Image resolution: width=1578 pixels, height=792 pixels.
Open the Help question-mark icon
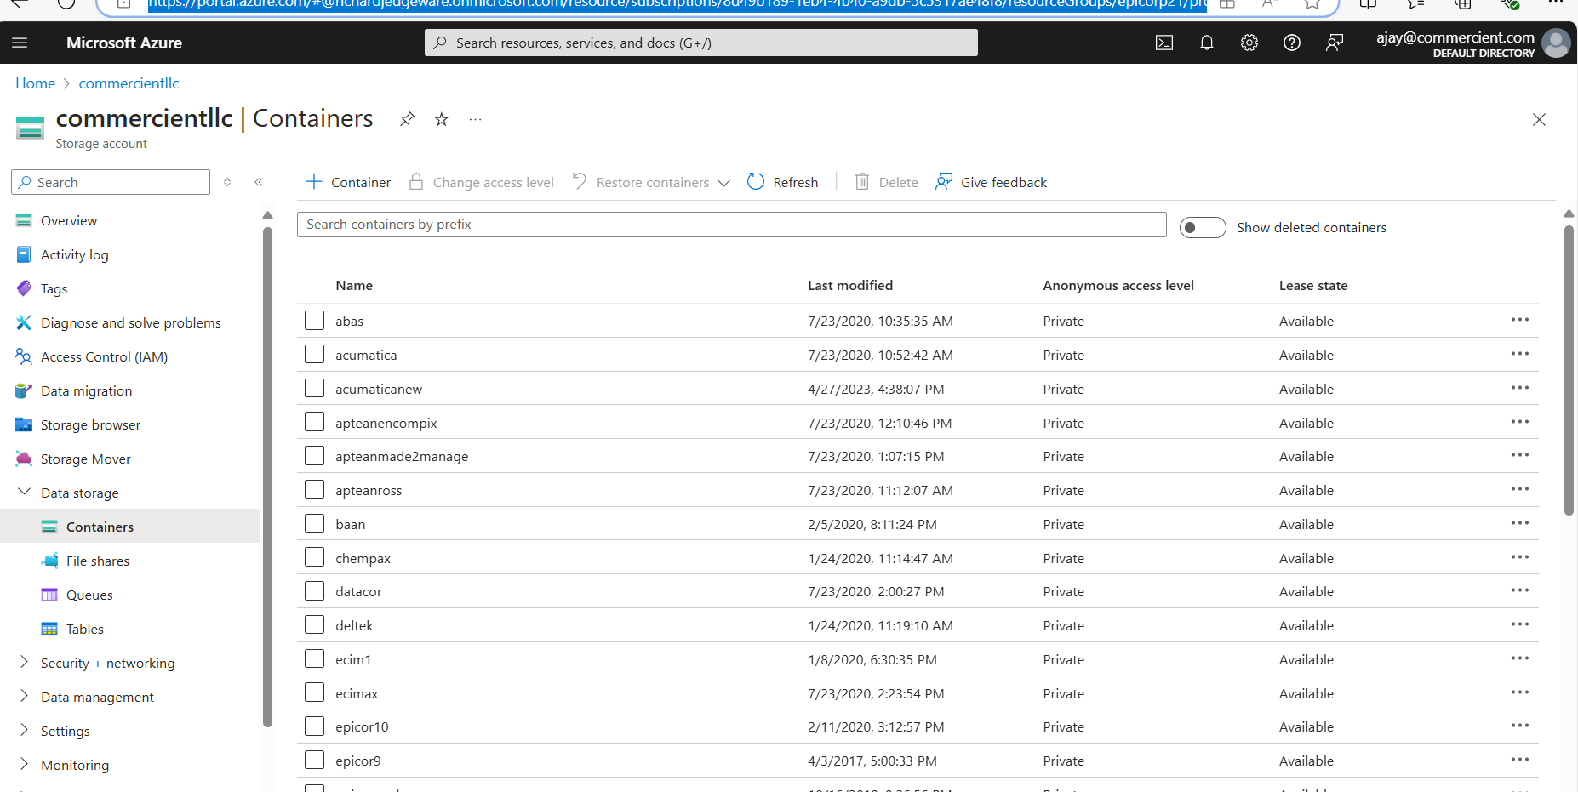[1292, 43]
